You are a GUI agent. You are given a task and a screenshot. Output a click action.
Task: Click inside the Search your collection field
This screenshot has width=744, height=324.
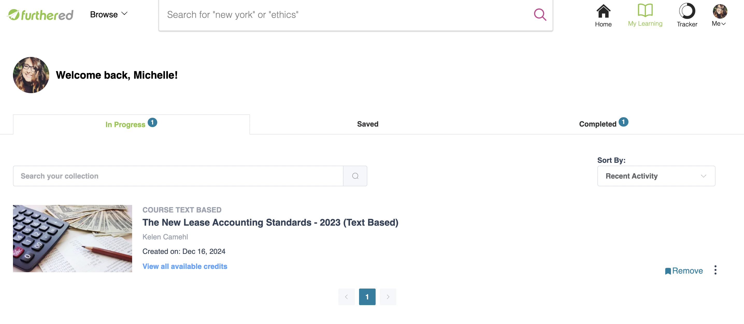tap(178, 176)
